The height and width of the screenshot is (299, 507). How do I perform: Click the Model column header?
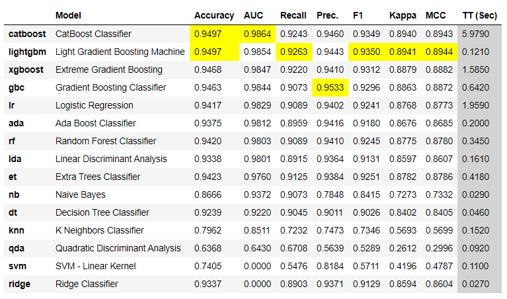point(68,15)
